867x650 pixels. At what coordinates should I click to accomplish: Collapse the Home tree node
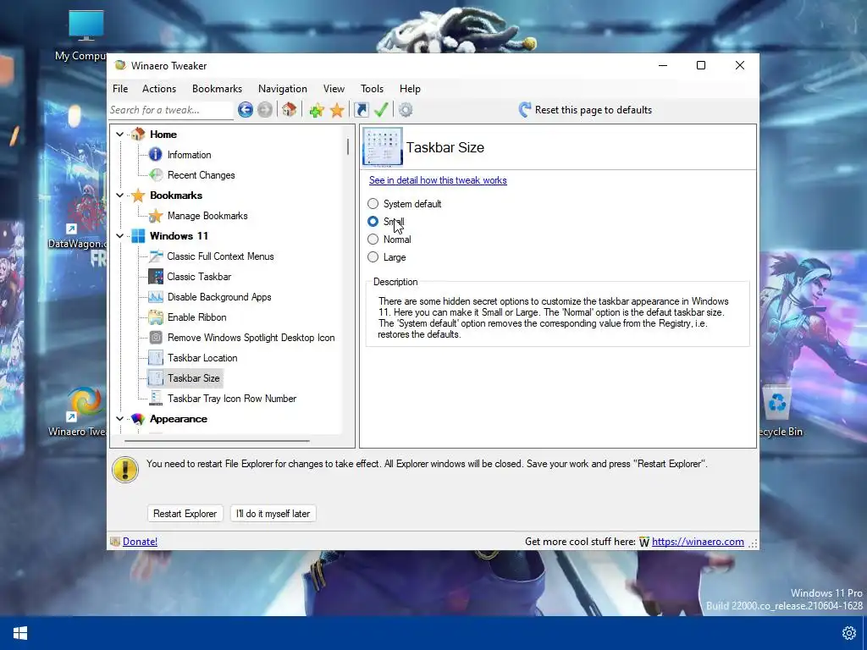[119, 135]
